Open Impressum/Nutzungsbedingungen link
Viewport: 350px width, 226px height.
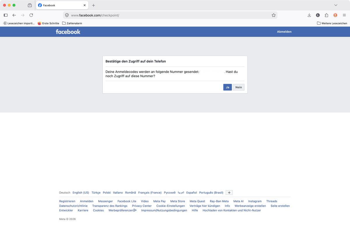pos(164,210)
